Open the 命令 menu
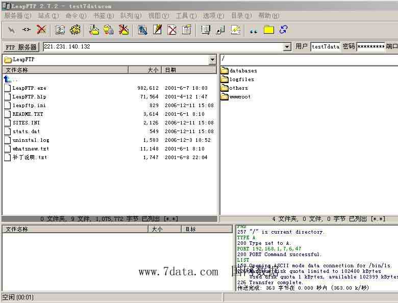Viewport: 398px width, 303px height. [x=76, y=16]
